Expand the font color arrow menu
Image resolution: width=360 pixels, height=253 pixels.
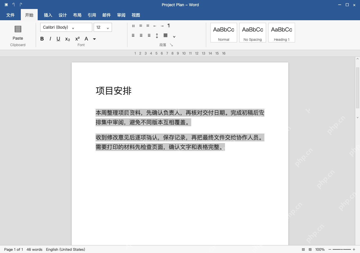click(94, 39)
